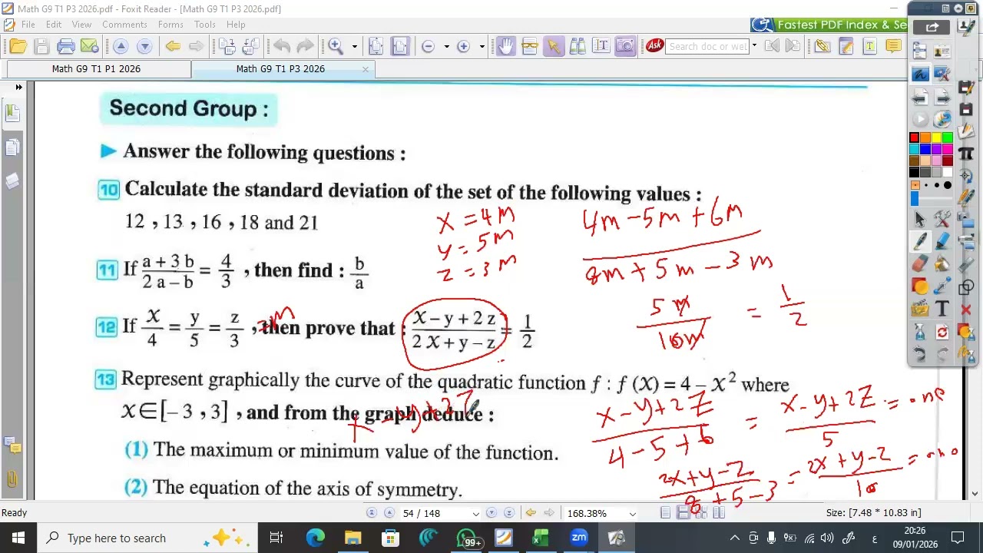Image resolution: width=983 pixels, height=553 pixels.
Task: Click the zoom in plus button
Action: [x=463, y=46]
